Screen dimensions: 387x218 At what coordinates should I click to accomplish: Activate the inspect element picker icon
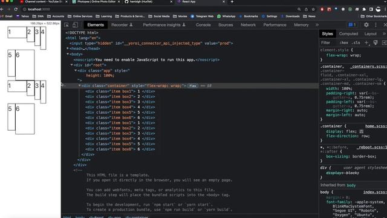click(x=67, y=25)
